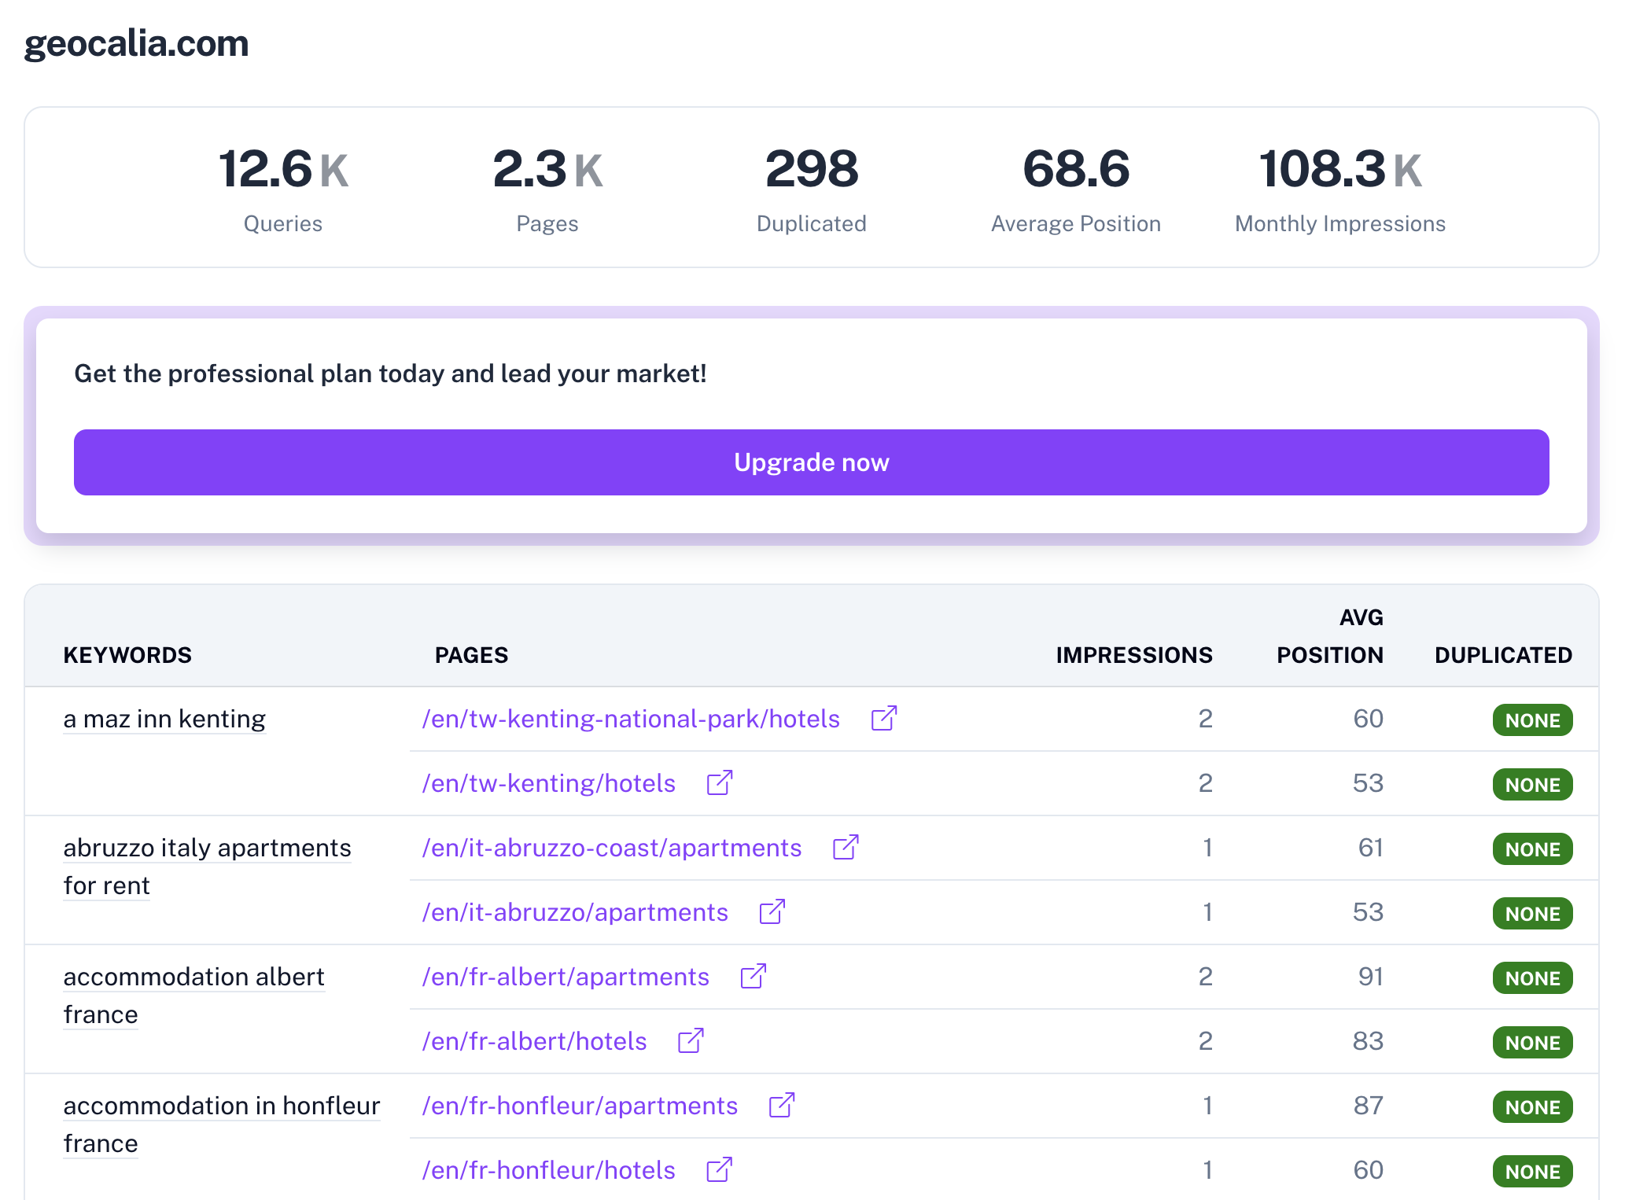Viewport: 1625px width, 1200px height.
Task: Sort by the AVG POSITION column header
Action: (x=1330, y=636)
